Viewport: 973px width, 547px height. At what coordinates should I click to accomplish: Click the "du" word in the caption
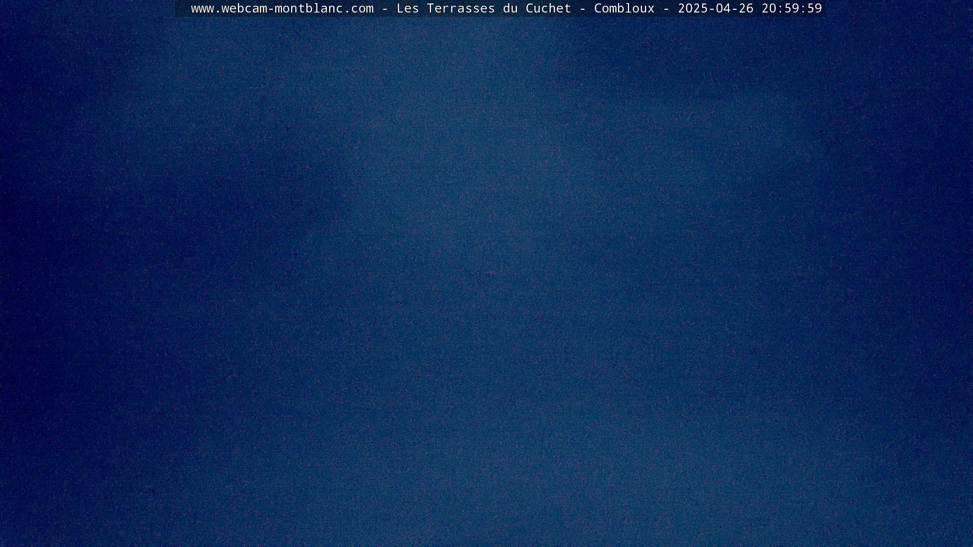(x=510, y=8)
